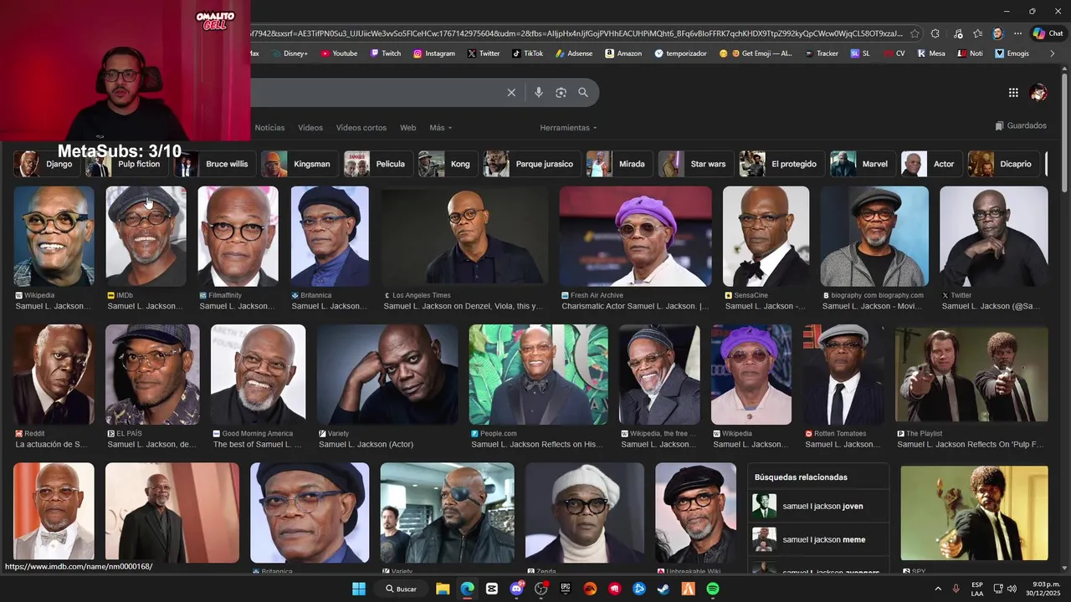Open the Tracker bookmark

click(x=821, y=54)
